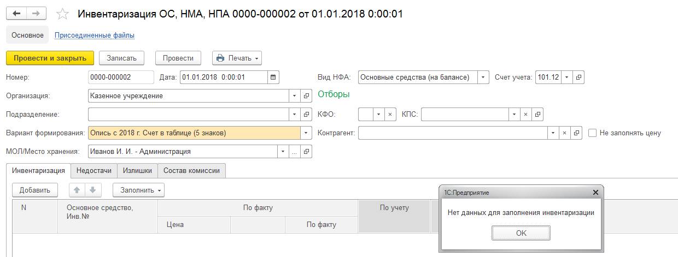The image size is (678, 257).
Task: Open the 'Состав комиссии' tab
Action: click(191, 171)
